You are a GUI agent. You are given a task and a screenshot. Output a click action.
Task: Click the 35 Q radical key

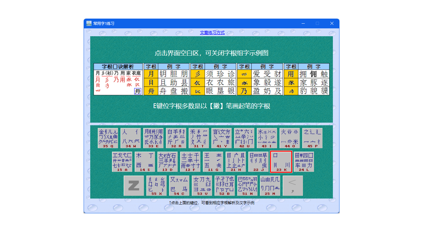tap(108, 138)
